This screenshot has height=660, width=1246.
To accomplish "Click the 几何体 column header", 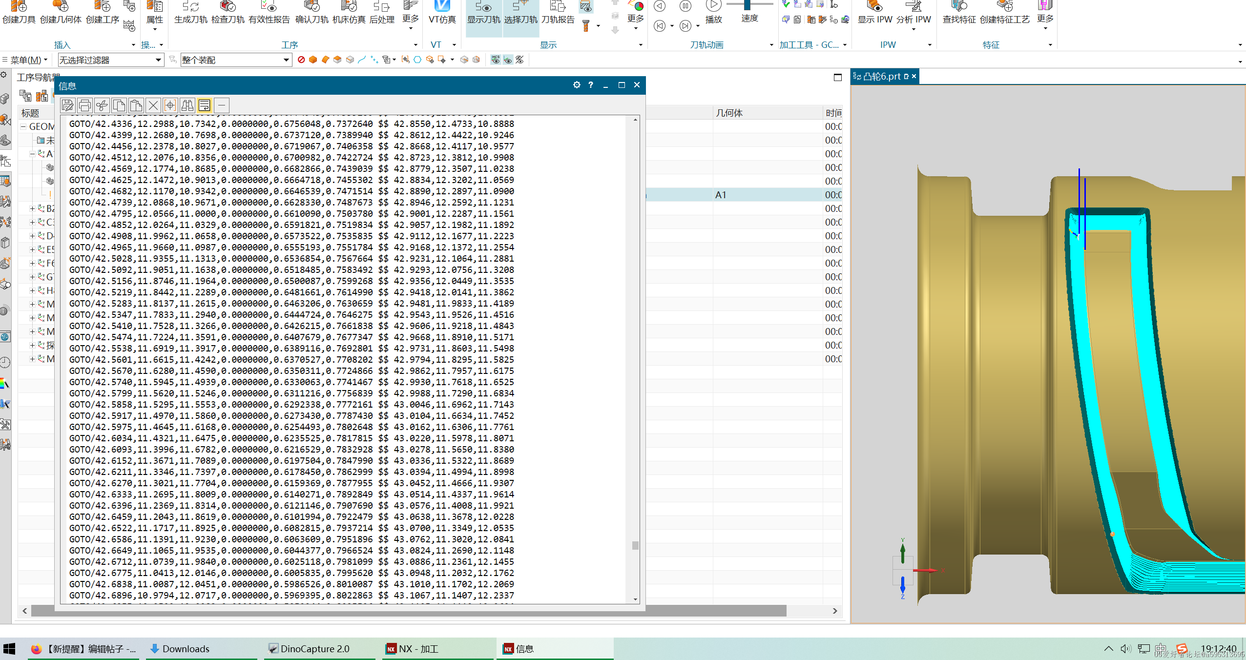I will coord(768,113).
